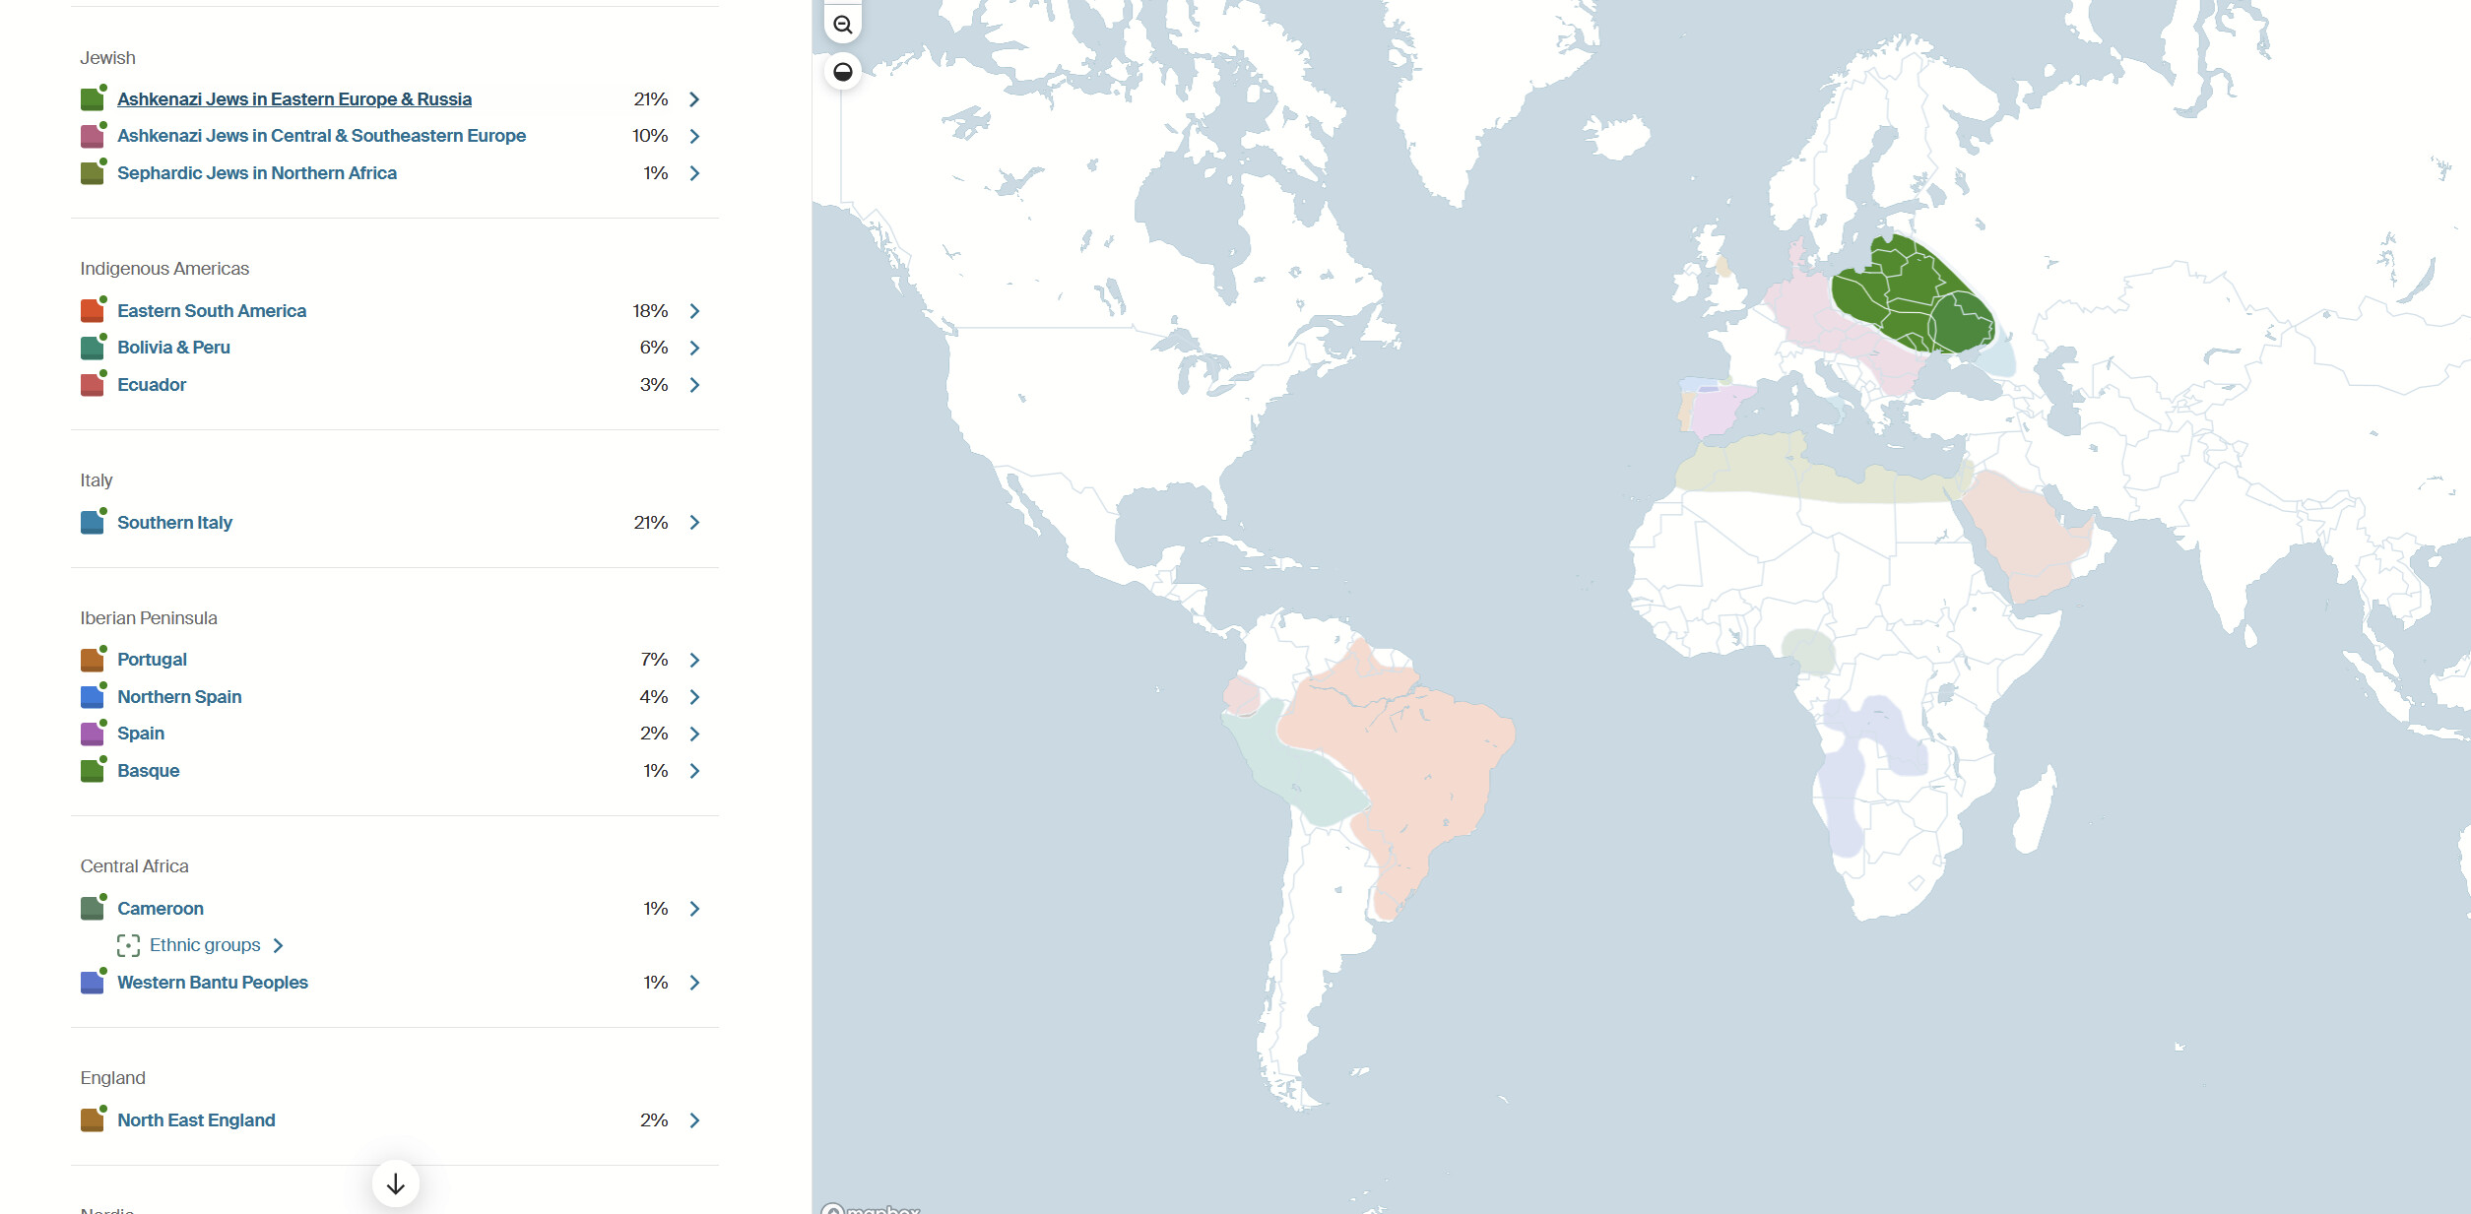Expand the Bolivia & Peru chevron

(x=694, y=348)
